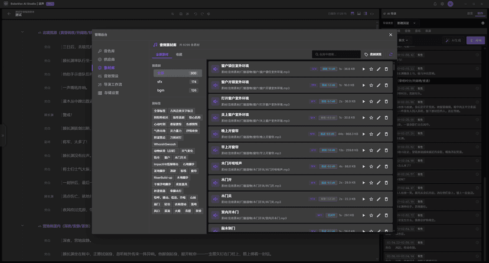Screen dimensions: 489x263
Task: Go to 供应商 in the sidebar
Action: coord(109,60)
